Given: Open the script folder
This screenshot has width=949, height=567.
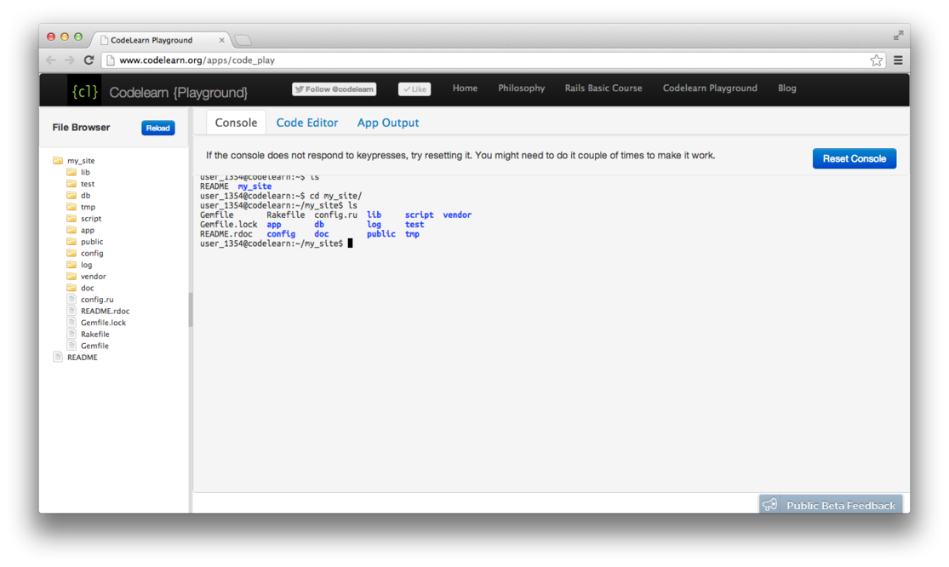Looking at the screenshot, I should 84,219.
